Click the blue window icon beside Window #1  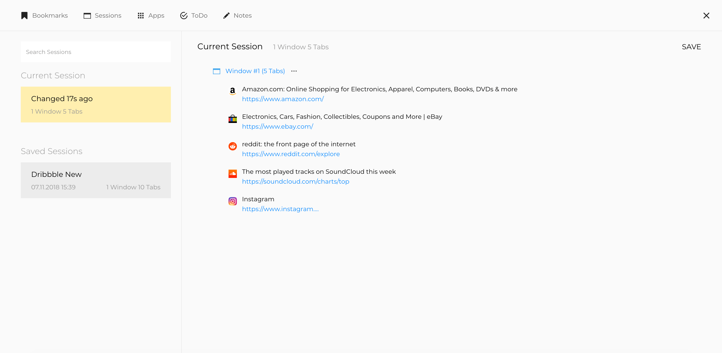point(216,71)
